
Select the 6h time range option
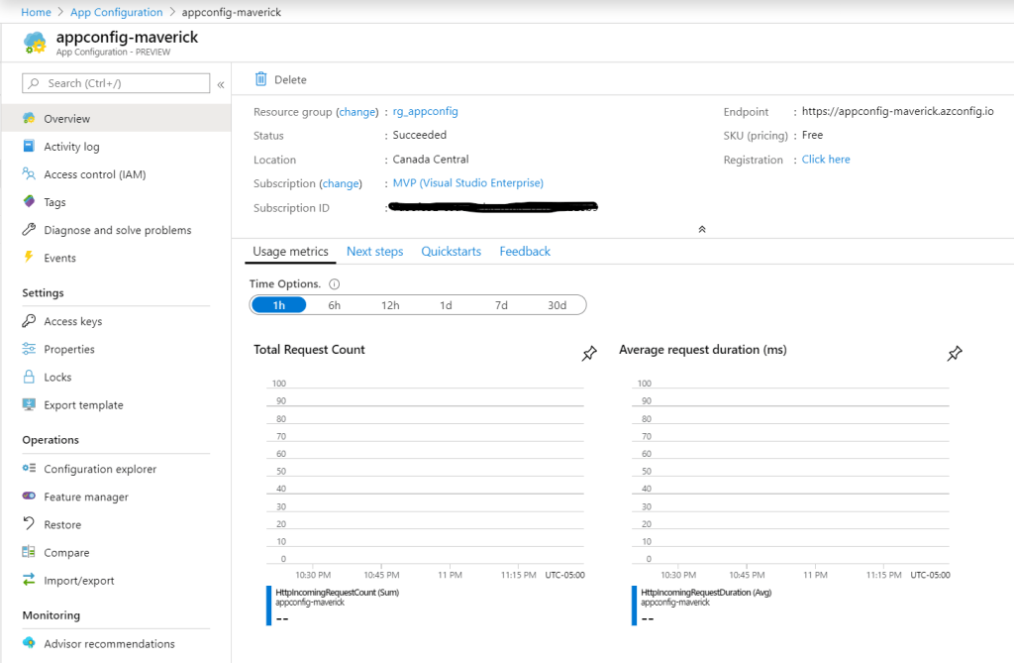pyautogui.click(x=335, y=305)
